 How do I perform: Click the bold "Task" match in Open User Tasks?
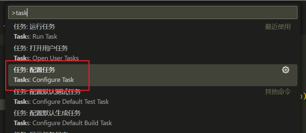click(20, 58)
